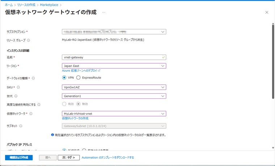Click info icon next to 仮想ネットワーク label

31,114
